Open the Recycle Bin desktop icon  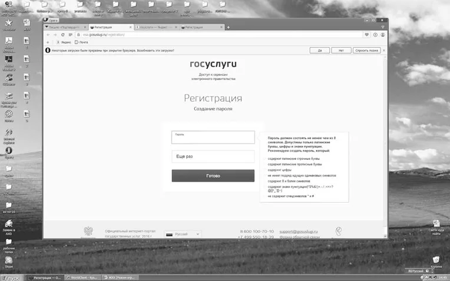(x=436, y=262)
